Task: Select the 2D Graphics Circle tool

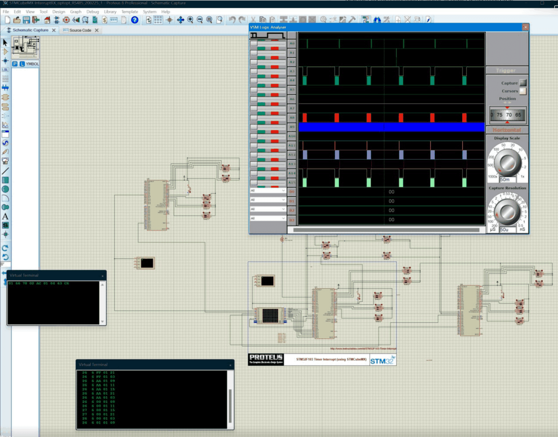Action: [x=5, y=189]
